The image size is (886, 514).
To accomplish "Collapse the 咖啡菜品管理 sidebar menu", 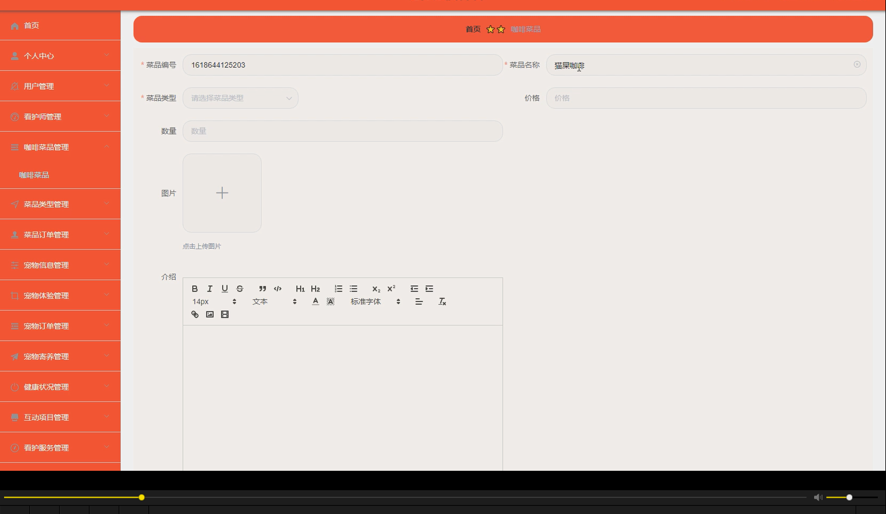I will click(60, 147).
